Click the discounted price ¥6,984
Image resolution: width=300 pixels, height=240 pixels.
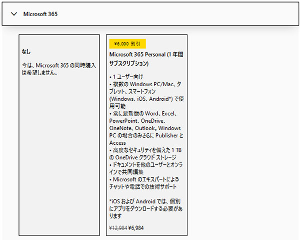[136, 228]
